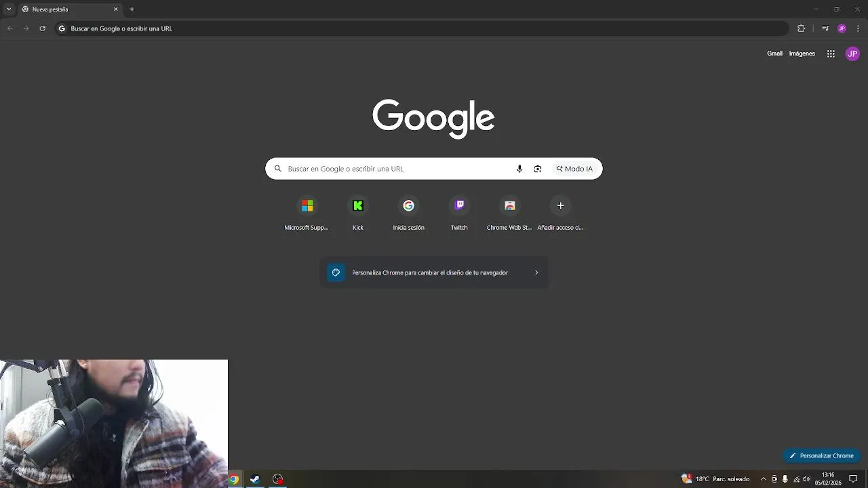Go back with the back arrow
This screenshot has width=868, height=488.
9,28
